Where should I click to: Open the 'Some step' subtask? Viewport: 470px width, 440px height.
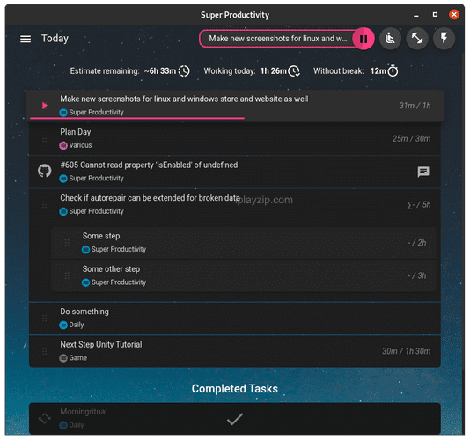[x=244, y=243]
